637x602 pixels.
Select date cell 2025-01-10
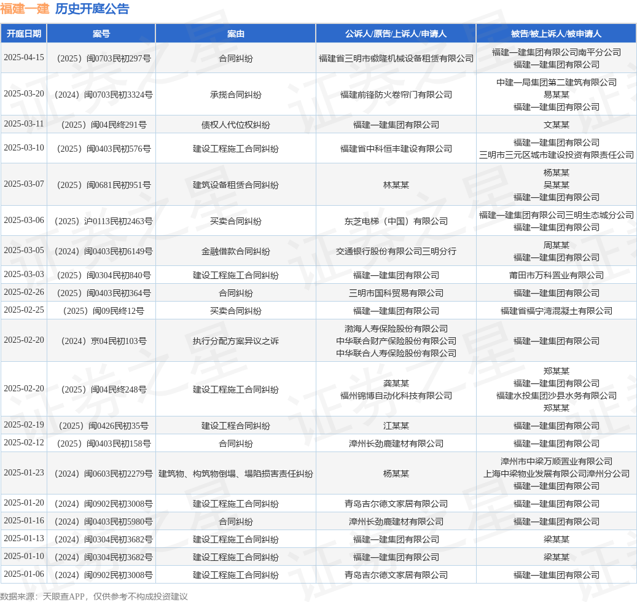(x=24, y=556)
